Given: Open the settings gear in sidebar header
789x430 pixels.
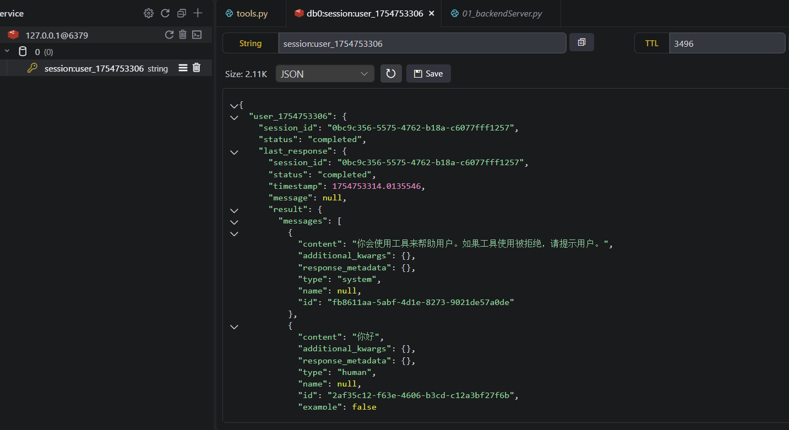Looking at the screenshot, I should (x=148, y=13).
